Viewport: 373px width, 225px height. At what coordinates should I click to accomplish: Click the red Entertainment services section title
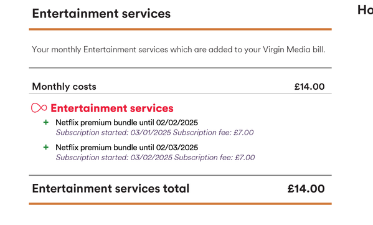click(112, 108)
